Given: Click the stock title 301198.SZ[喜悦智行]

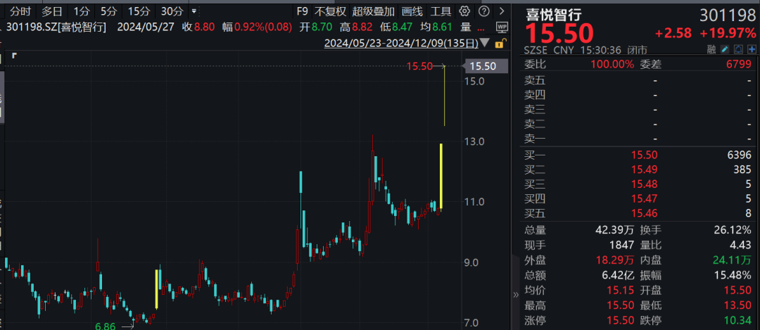Looking at the screenshot, I should (x=56, y=27).
